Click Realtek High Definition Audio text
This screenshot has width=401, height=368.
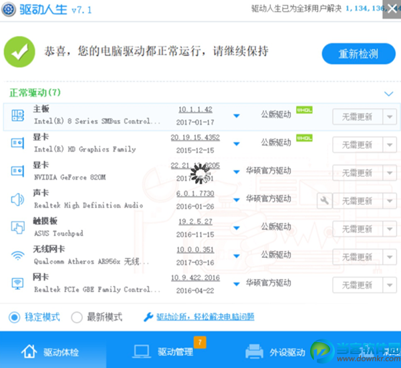pyautogui.click(x=88, y=206)
